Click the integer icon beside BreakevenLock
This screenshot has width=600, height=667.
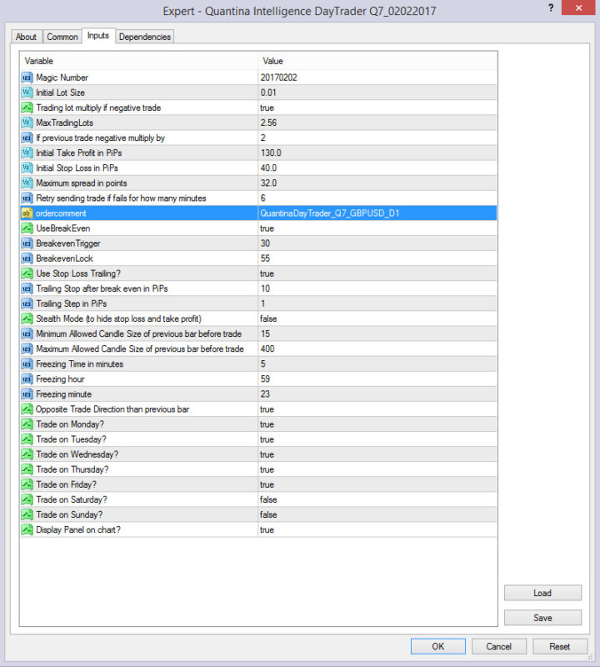[27, 258]
